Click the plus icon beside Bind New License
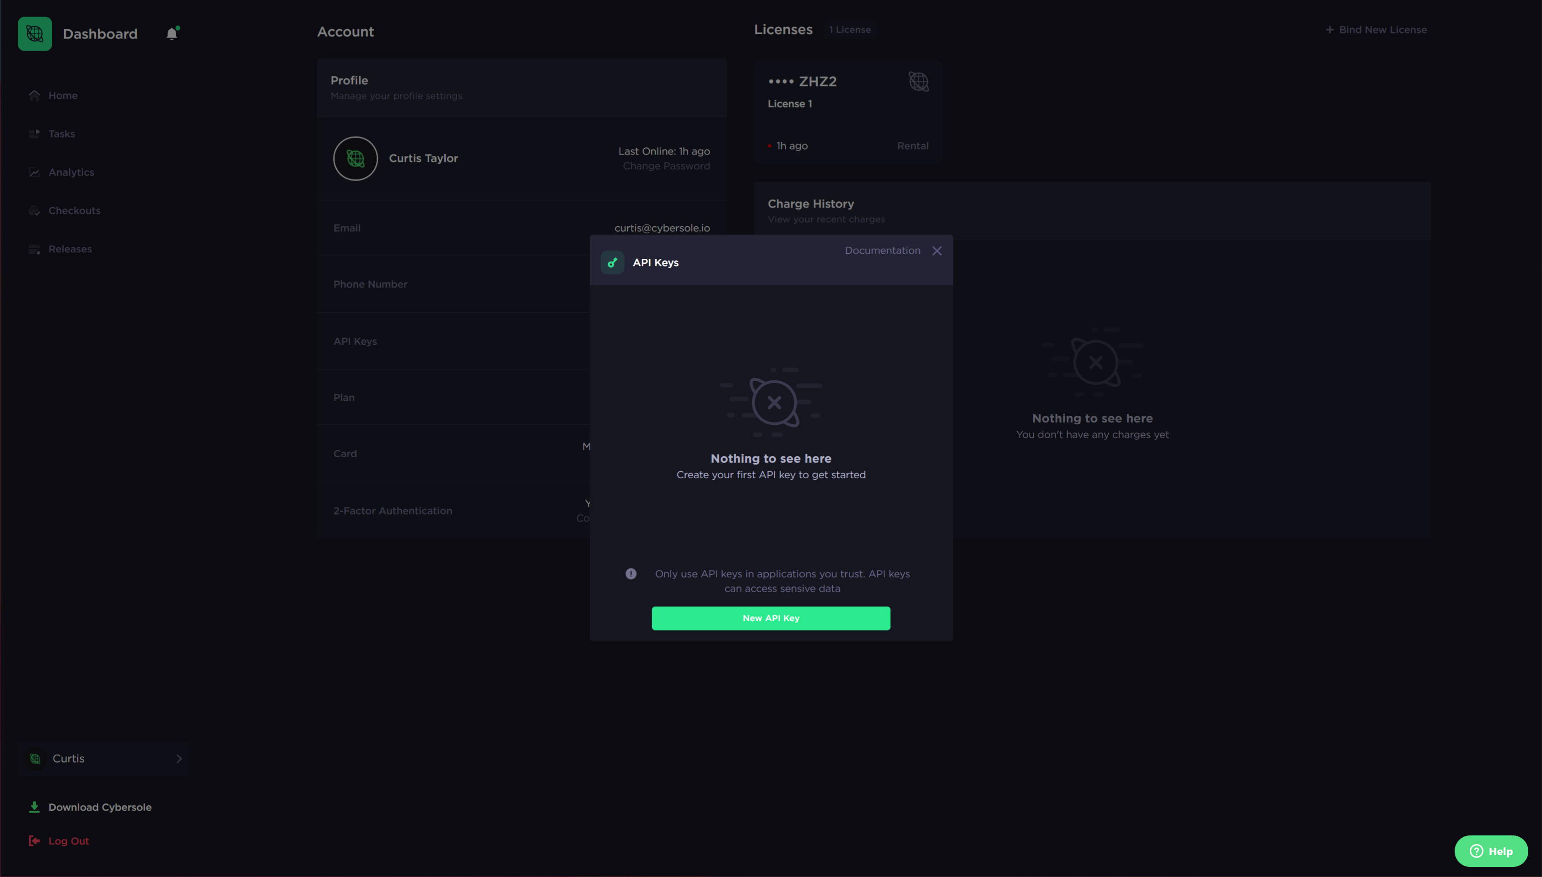The height and width of the screenshot is (877, 1542). point(1329,30)
